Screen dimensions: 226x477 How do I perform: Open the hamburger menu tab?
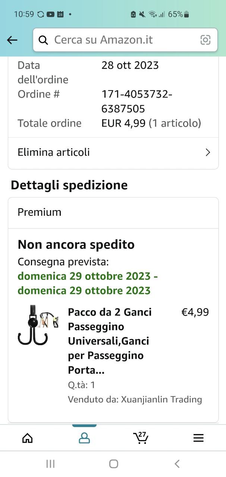pyautogui.click(x=198, y=438)
